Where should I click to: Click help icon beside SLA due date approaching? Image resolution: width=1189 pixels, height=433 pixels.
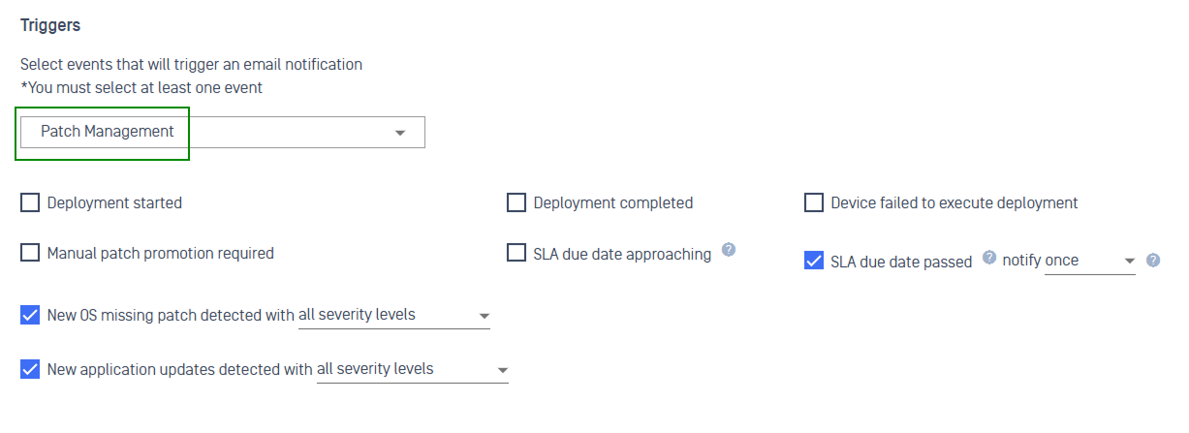(729, 250)
